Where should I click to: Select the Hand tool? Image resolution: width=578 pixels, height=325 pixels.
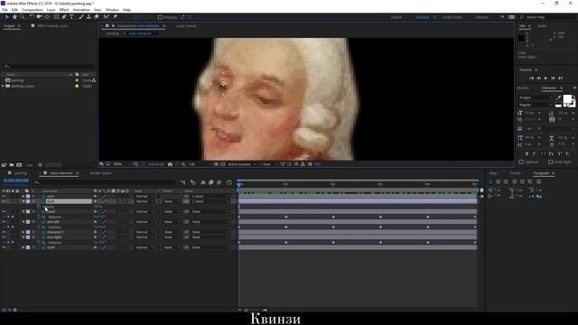coord(14,17)
